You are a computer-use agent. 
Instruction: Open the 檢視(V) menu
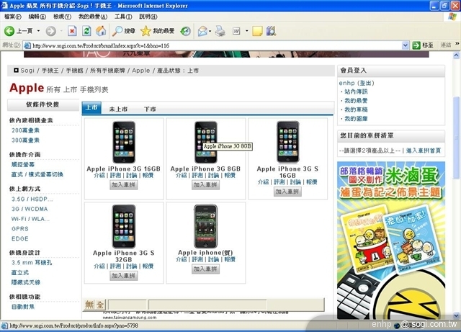point(62,17)
